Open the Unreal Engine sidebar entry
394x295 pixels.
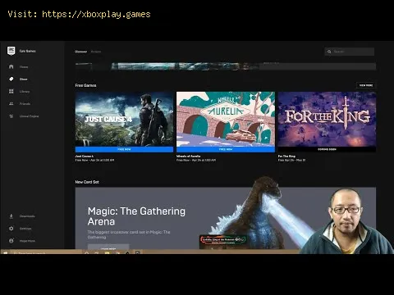click(x=29, y=116)
